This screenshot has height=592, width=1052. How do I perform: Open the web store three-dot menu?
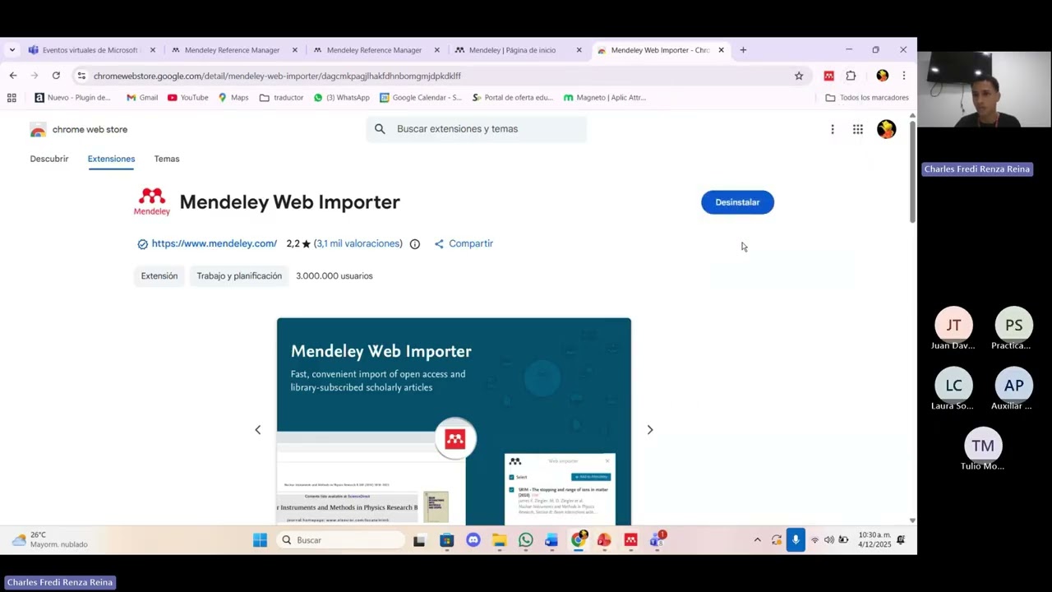click(x=833, y=129)
